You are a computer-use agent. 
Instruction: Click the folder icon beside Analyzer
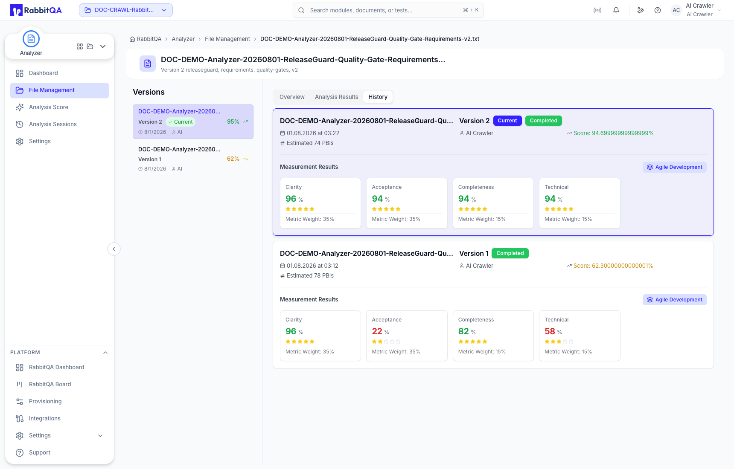[x=90, y=46]
